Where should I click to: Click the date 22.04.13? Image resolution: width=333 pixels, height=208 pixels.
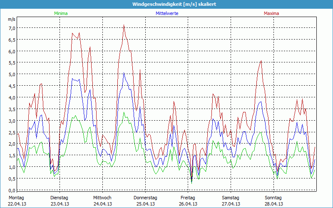pyautogui.click(x=17, y=204)
